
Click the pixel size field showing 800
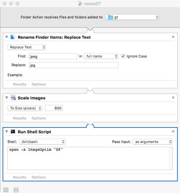click(x=54, y=108)
